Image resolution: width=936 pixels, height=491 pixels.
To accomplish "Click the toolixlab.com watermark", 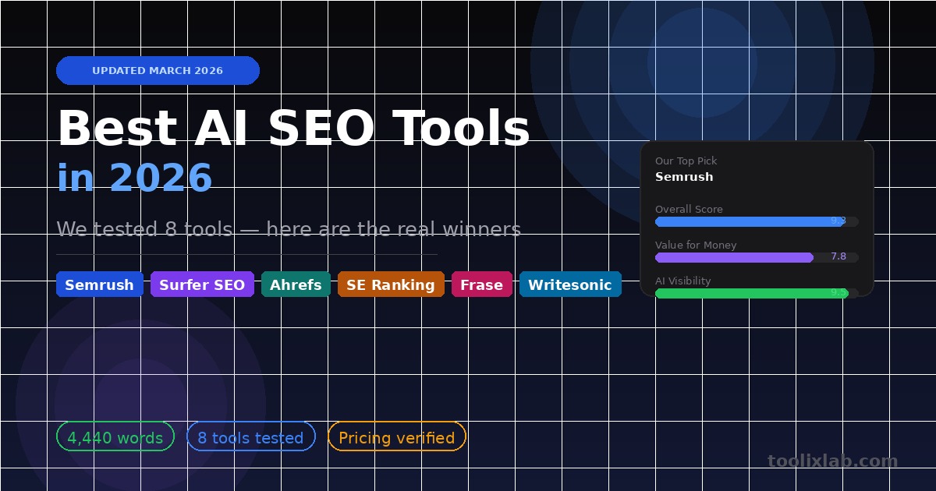I will (x=831, y=459).
